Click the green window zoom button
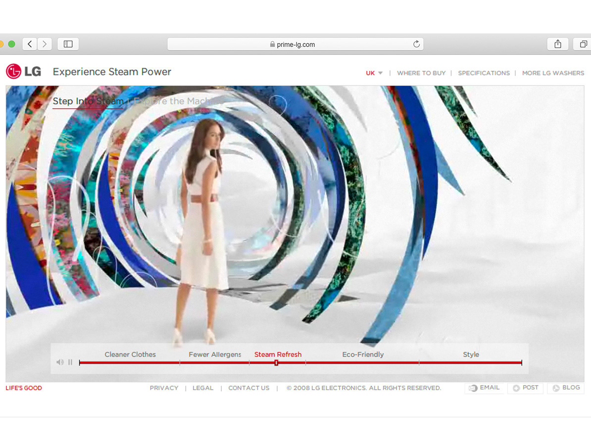The width and height of the screenshot is (591, 443). click(x=12, y=44)
